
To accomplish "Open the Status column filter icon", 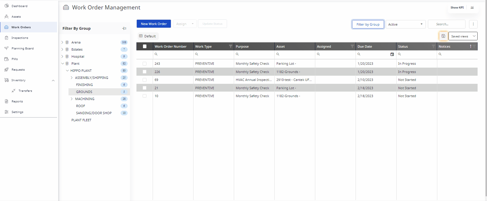I will point(433,46).
